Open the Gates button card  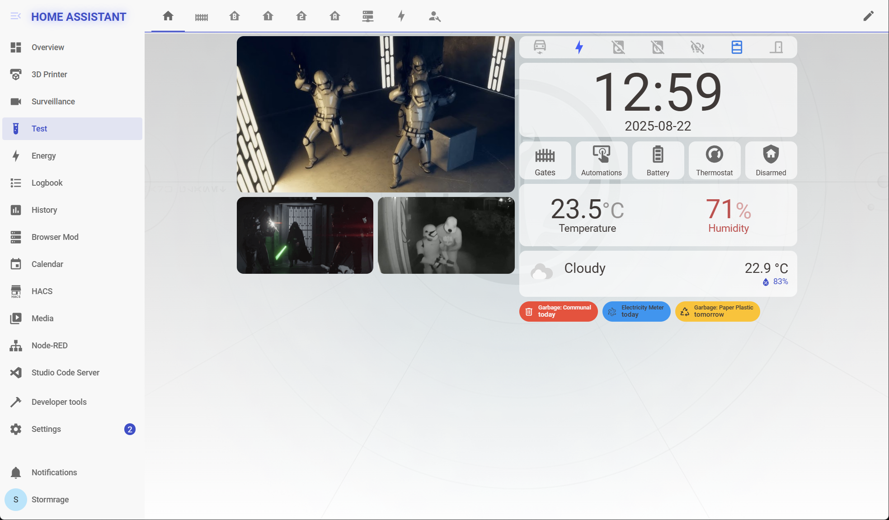coord(545,160)
